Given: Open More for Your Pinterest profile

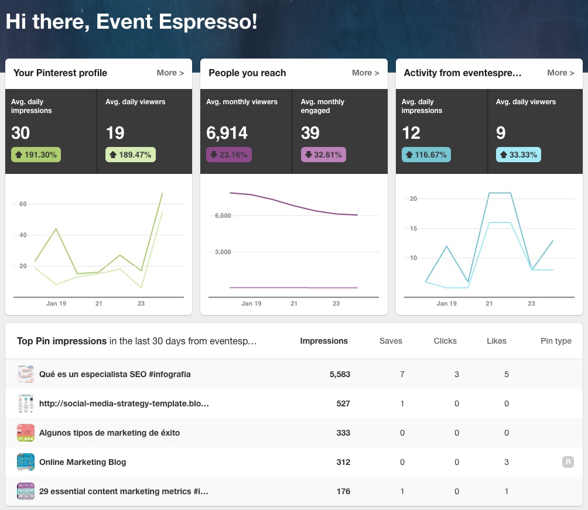Looking at the screenshot, I should pos(170,73).
